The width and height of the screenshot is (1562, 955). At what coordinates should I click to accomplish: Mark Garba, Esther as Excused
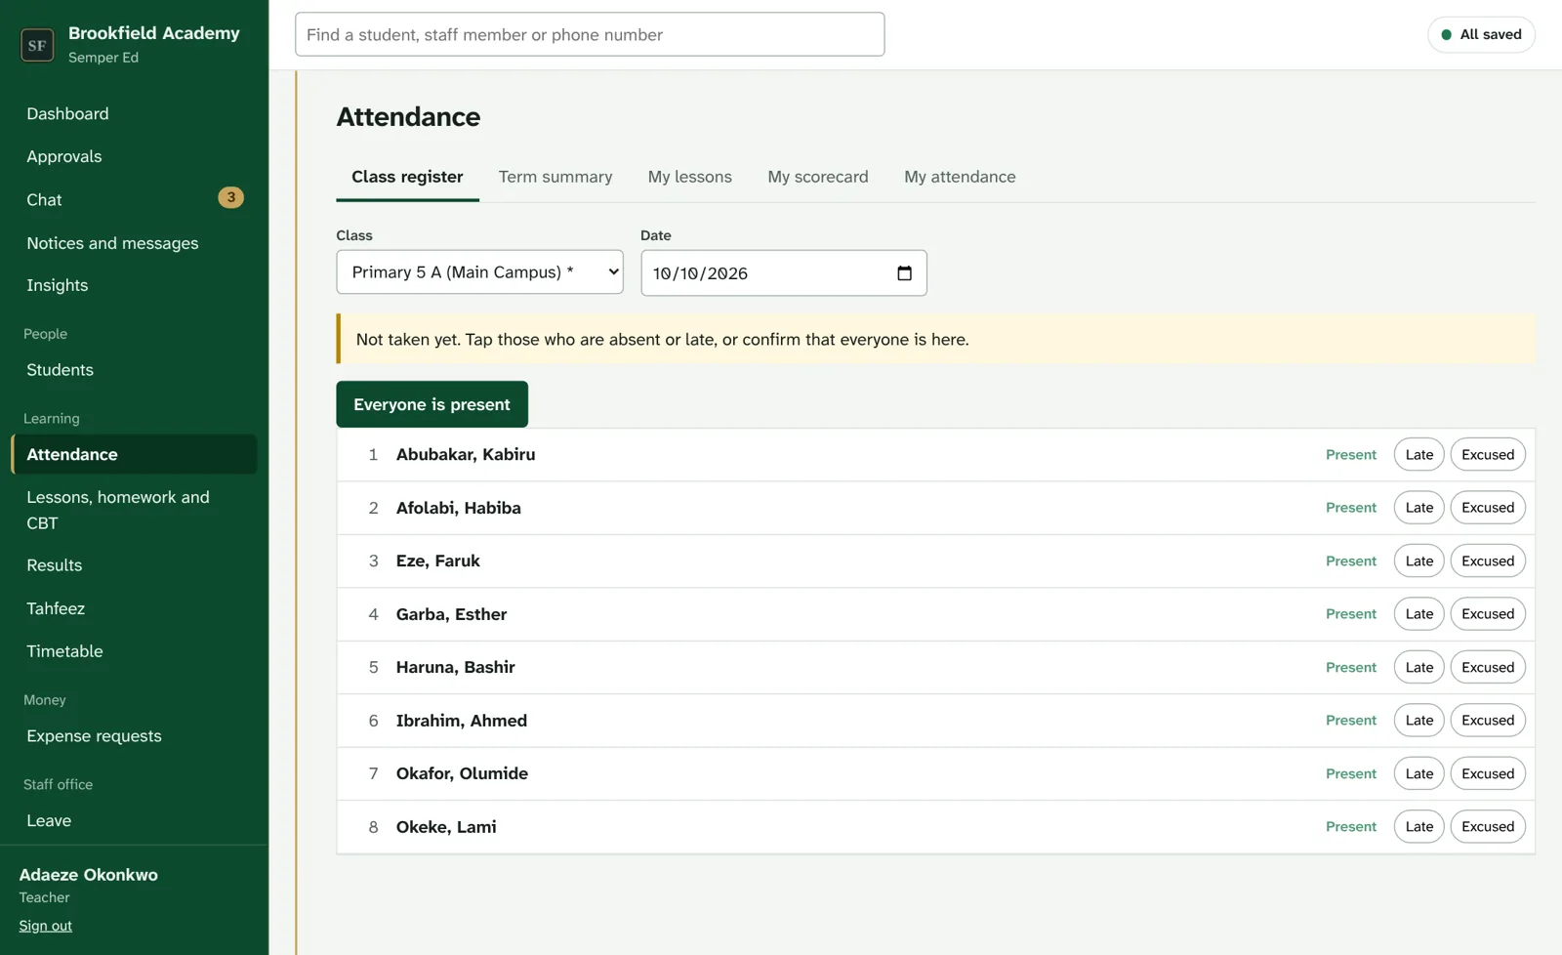(1488, 614)
